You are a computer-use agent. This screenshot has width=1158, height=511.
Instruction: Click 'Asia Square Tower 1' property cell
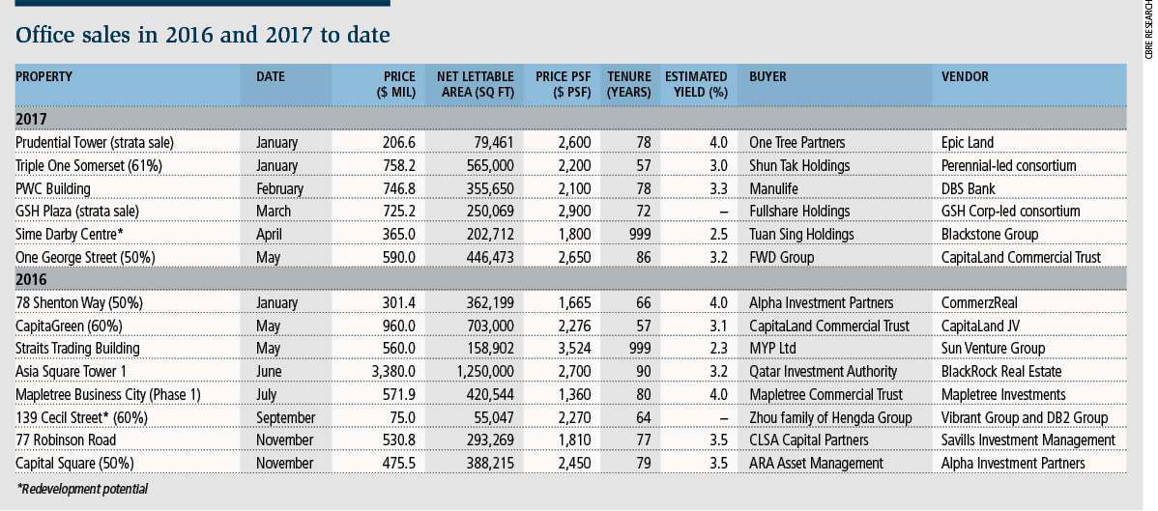point(69,372)
